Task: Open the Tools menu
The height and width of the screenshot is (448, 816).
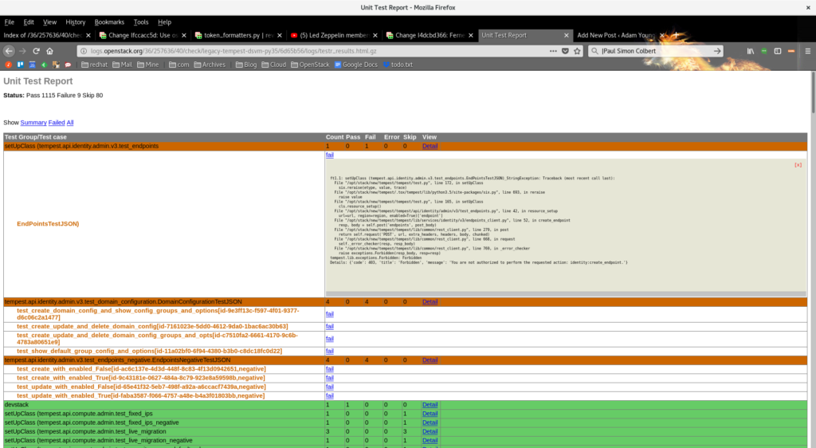Action: pyautogui.click(x=141, y=22)
